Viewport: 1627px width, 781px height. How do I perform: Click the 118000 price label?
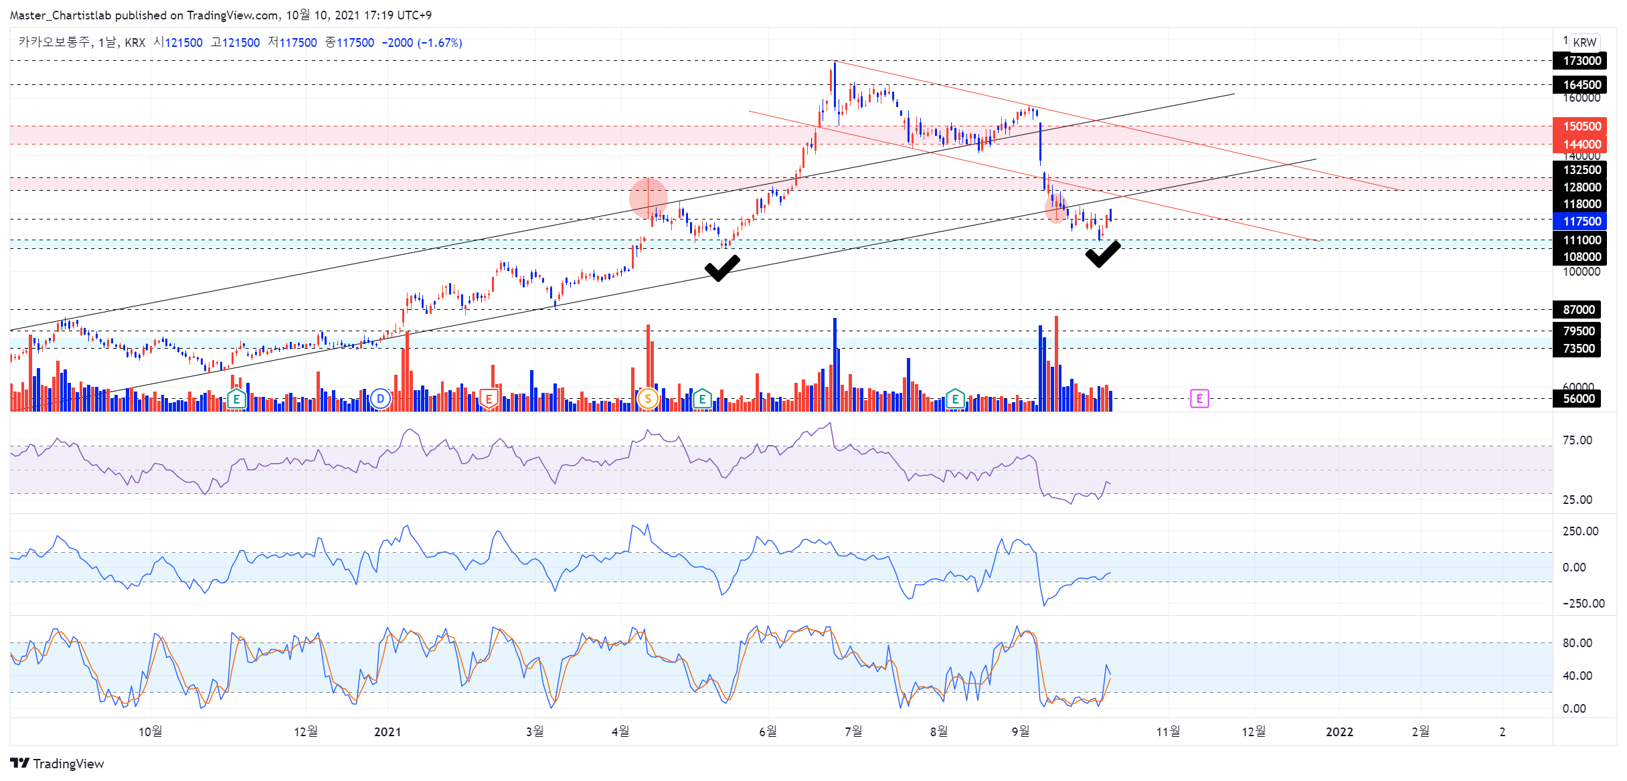[1579, 204]
